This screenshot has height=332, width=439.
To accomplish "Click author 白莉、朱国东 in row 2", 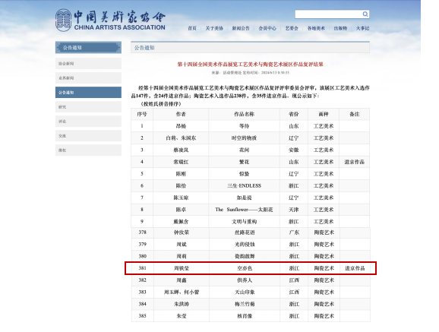I will (181, 138).
